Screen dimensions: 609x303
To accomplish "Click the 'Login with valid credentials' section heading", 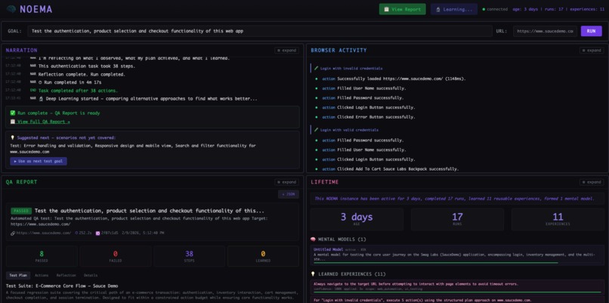I will pyautogui.click(x=349, y=130).
